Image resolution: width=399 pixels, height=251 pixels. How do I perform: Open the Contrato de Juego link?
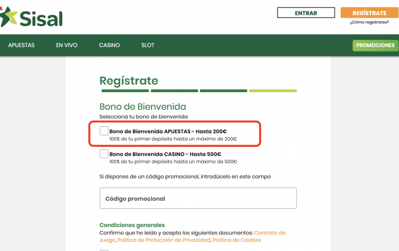tap(270, 233)
